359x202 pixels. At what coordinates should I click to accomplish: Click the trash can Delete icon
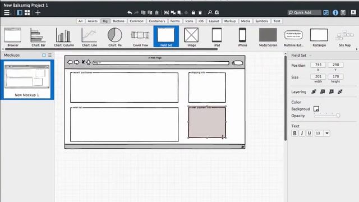pyautogui.click(x=200, y=12)
